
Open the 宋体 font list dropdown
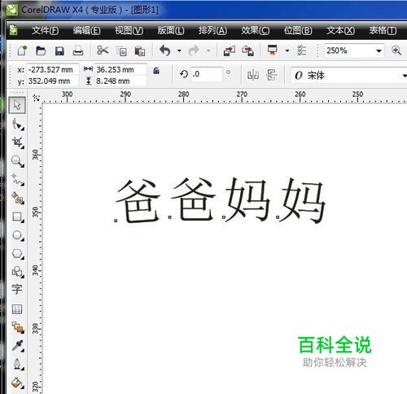405,76
